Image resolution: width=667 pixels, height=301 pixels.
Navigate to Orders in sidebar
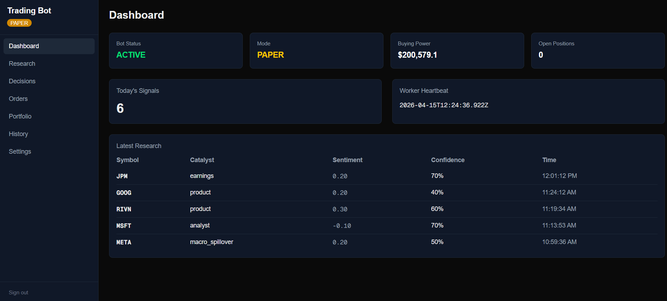[x=49, y=99]
